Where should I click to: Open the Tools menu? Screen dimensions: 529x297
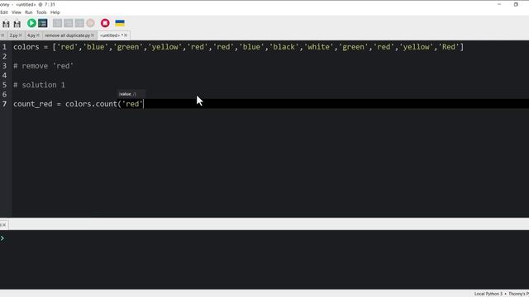point(41,12)
